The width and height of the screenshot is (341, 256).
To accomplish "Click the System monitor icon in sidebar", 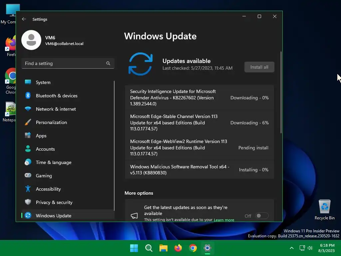I will pyautogui.click(x=28, y=82).
